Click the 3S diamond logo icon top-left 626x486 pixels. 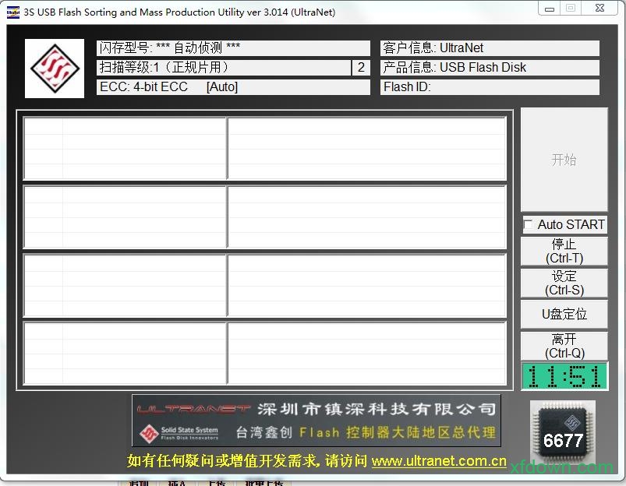[54, 68]
